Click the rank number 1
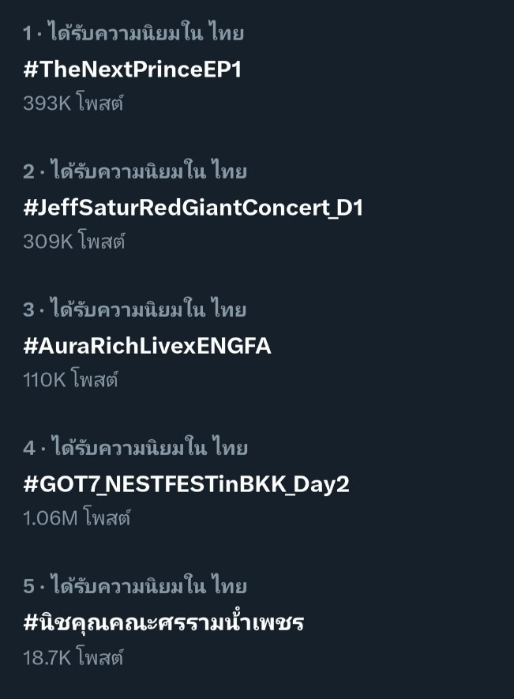 [x=28, y=33]
